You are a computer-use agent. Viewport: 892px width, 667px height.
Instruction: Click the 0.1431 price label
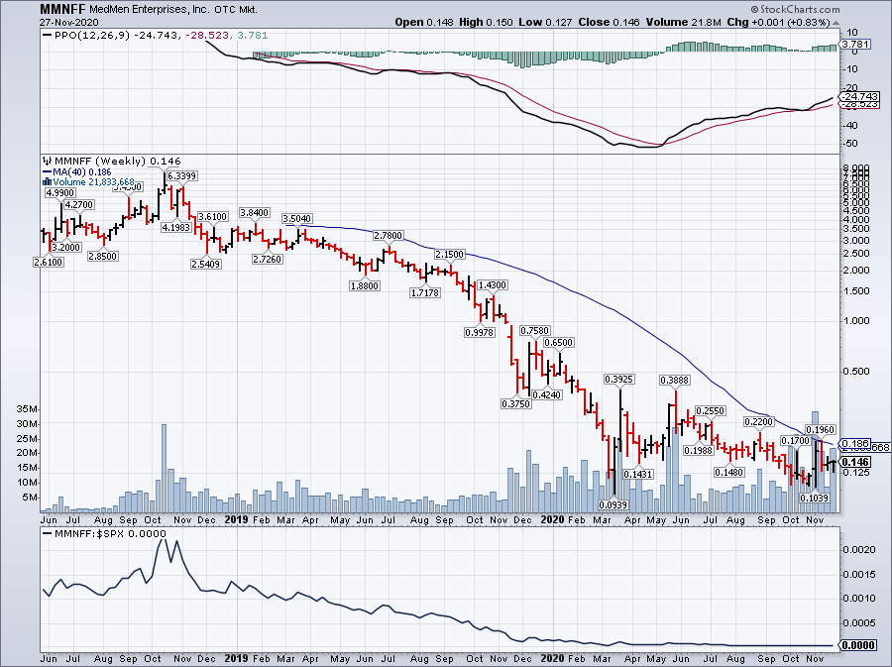click(638, 474)
